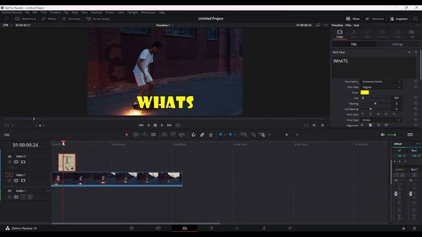Toggle the Inspector panel button
Image resolution: width=422 pixels, height=237 pixels.
pos(399,19)
